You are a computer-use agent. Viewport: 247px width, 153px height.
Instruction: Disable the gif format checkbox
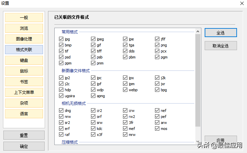93,45
